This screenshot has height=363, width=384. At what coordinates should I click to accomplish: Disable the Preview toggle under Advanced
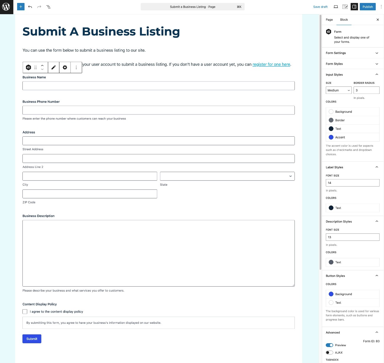pyautogui.click(x=329, y=345)
